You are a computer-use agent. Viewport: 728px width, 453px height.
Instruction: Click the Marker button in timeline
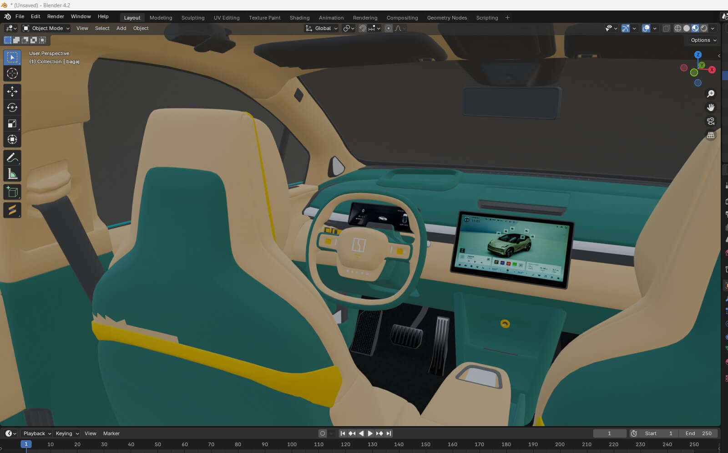[x=111, y=433]
